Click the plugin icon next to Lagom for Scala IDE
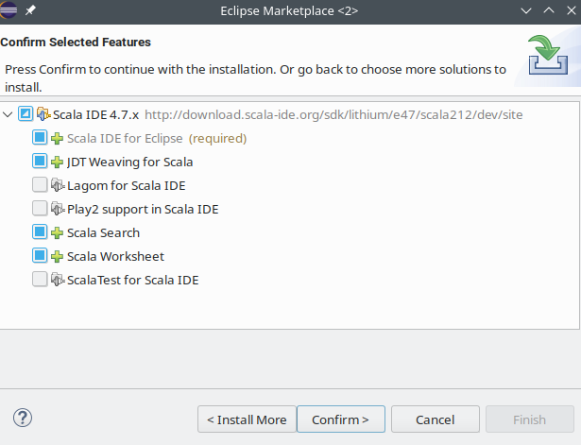 coord(58,185)
